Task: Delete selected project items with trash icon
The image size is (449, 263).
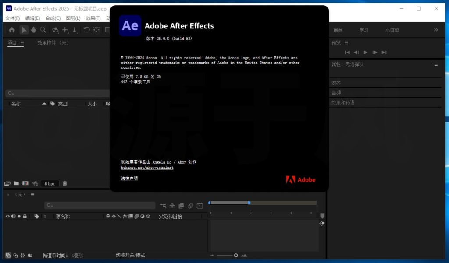Action: pos(65,183)
